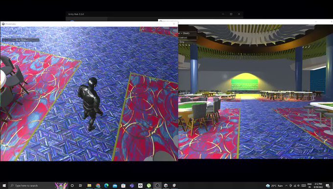Image resolution: width=333 pixels, height=189 pixels.
Task: Switch the ENG input language indicator
Action: [x=309, y=186]
